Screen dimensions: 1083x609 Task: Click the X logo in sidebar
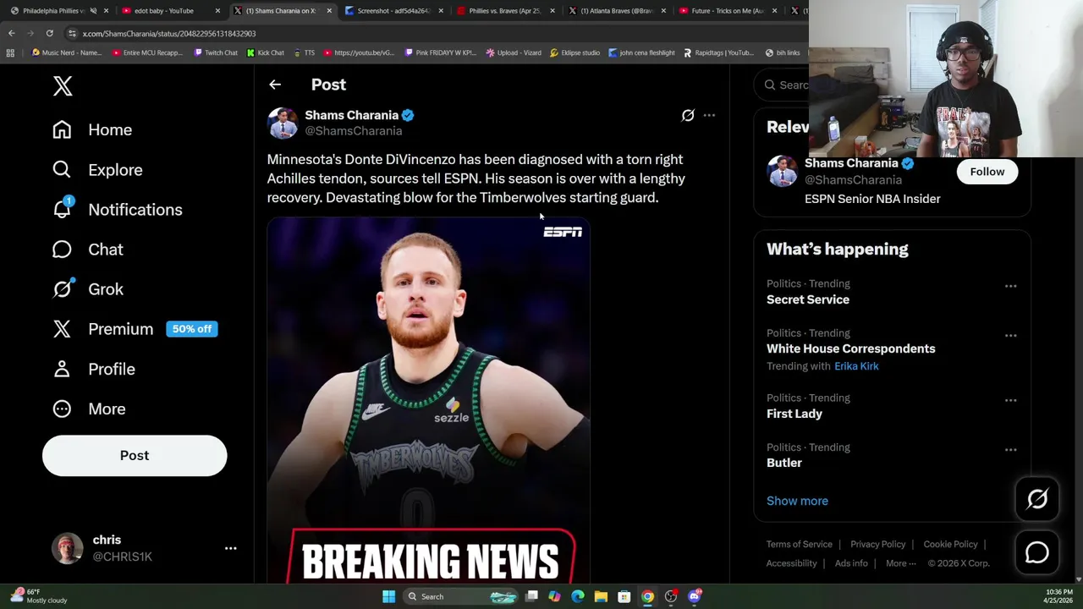tap(63, 86)
